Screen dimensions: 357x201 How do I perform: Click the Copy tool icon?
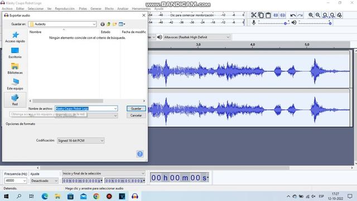261,15
